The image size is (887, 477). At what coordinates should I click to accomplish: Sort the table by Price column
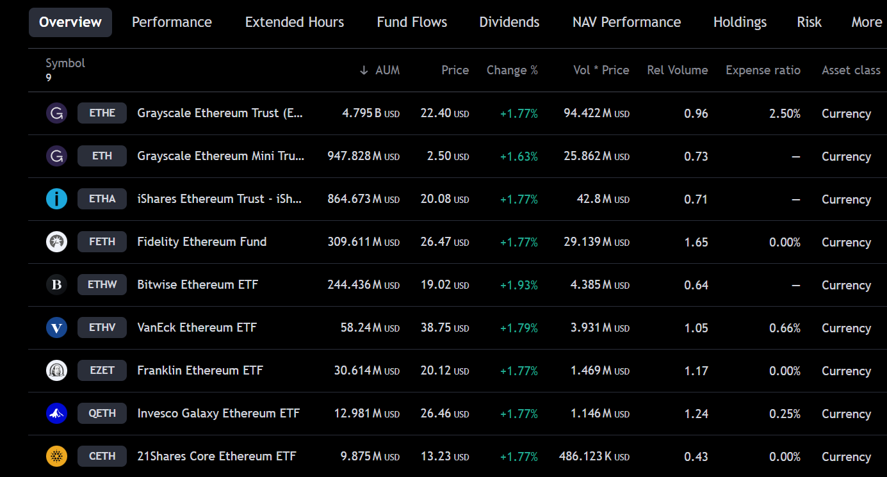(x=455, y=70)
